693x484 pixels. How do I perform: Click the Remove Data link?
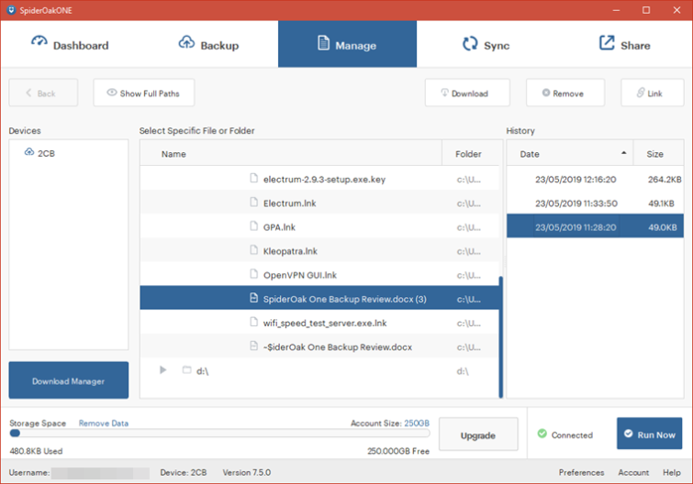pos(104,423)
